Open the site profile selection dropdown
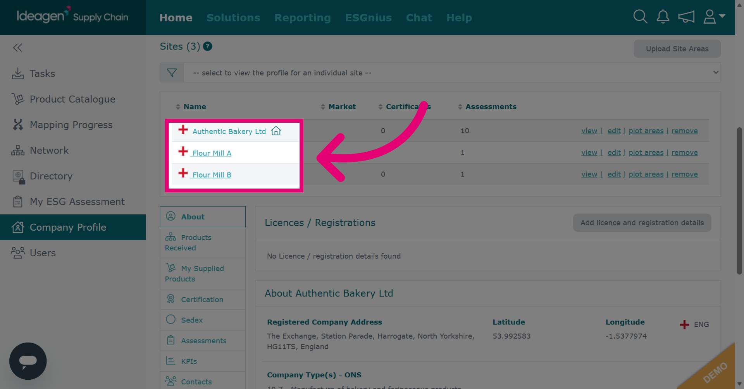This screenshot has width=744, height=389. [x=452, y=73]
